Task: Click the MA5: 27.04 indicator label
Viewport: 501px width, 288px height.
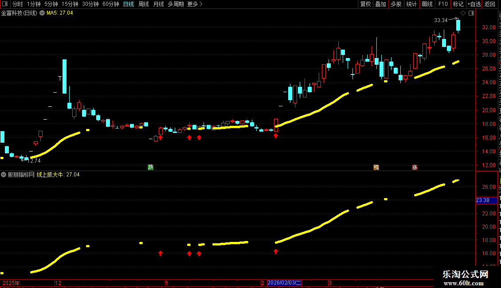Action: pyautogui.click(x=60, y=13)
